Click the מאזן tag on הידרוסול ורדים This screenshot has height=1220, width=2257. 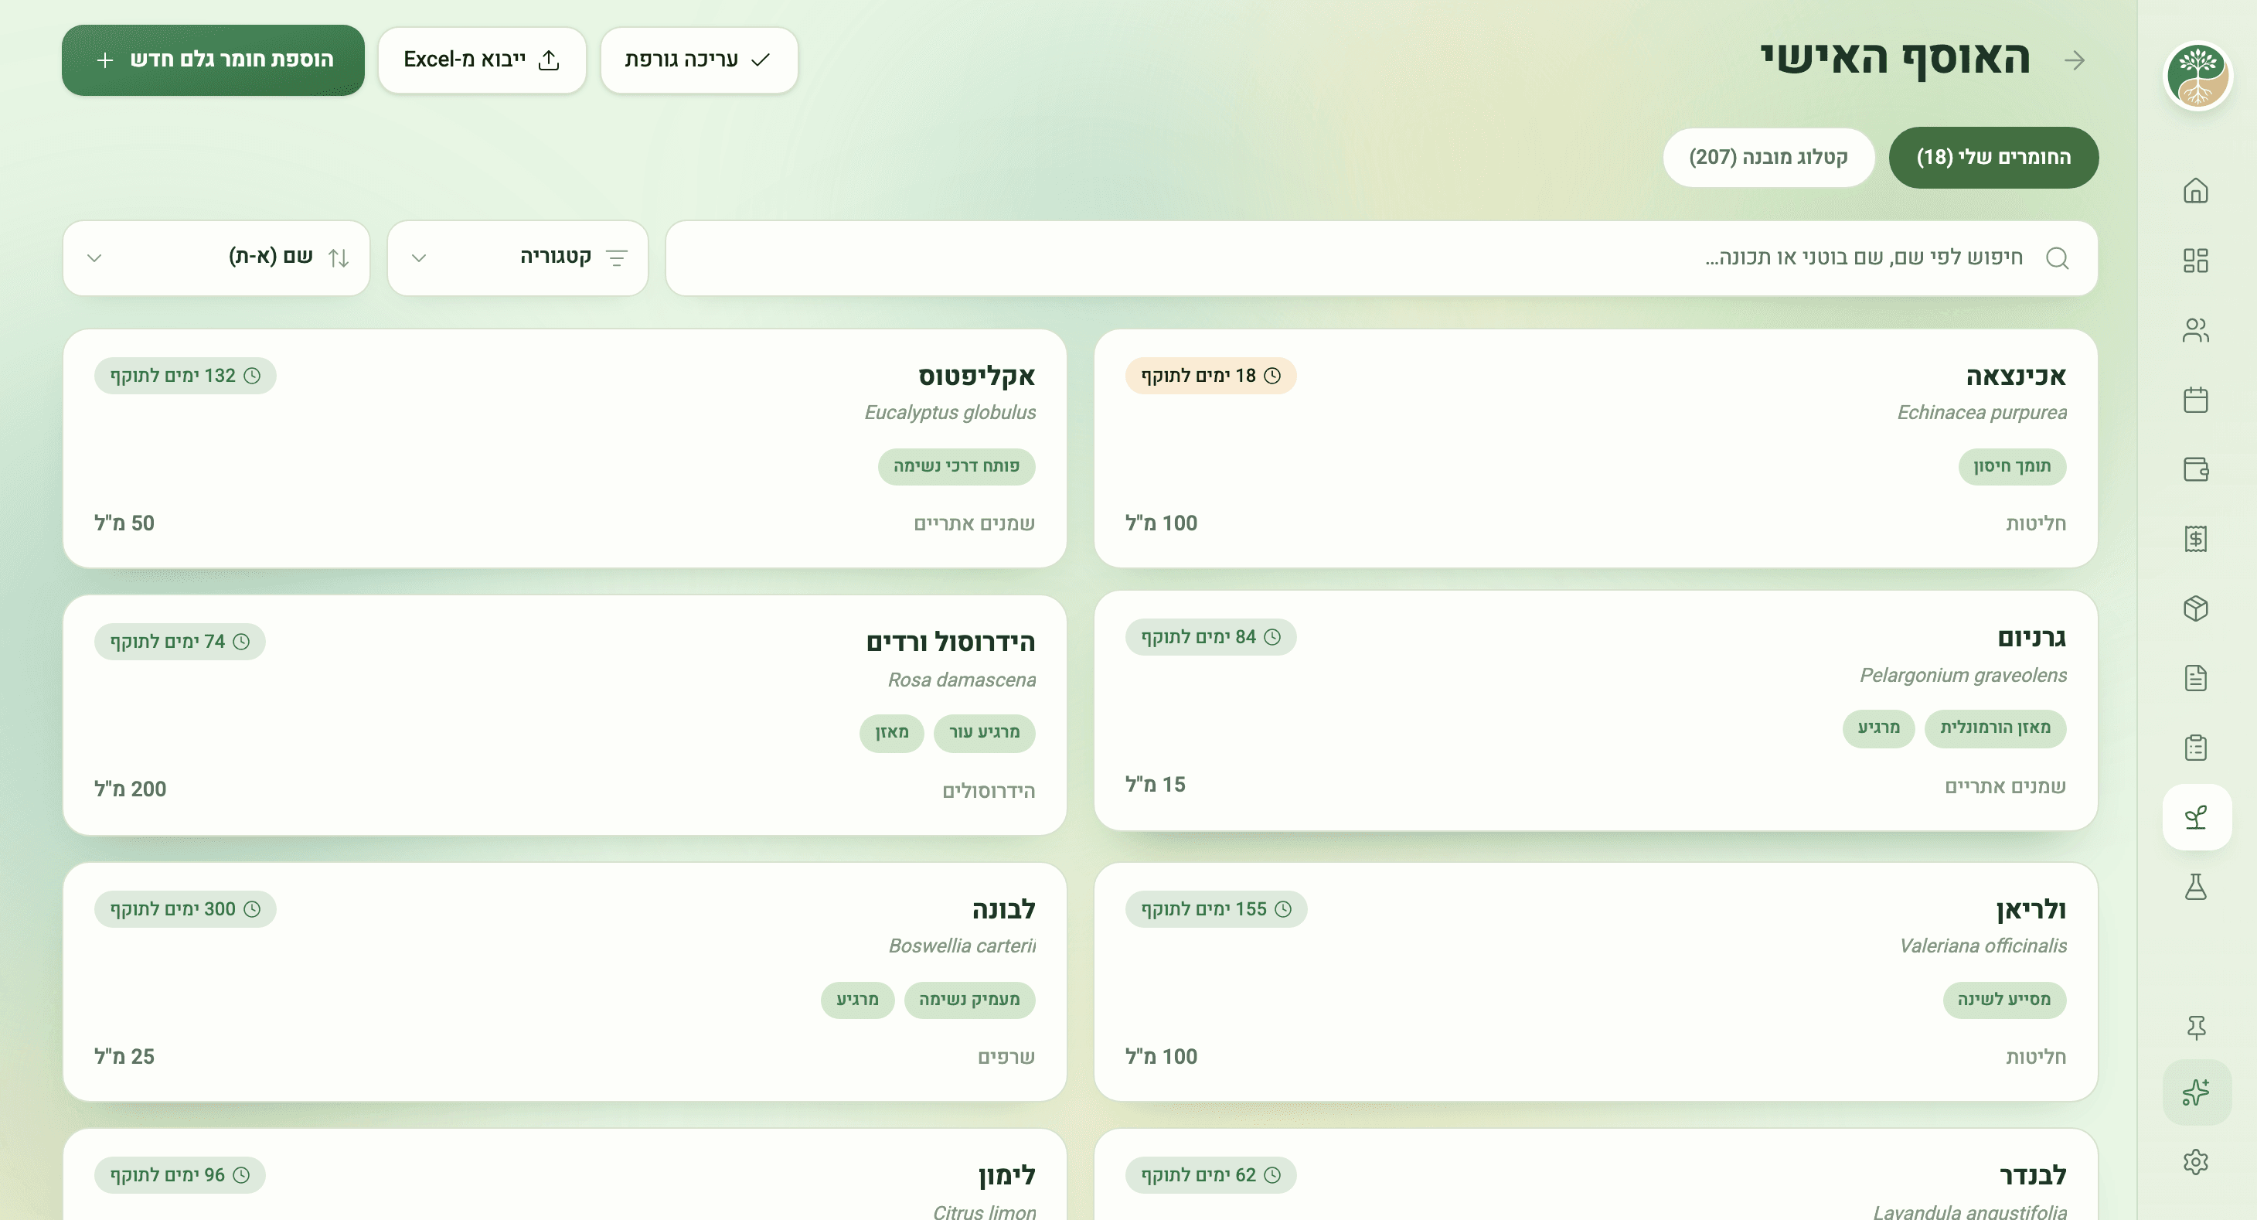click(x=892, y=733)
